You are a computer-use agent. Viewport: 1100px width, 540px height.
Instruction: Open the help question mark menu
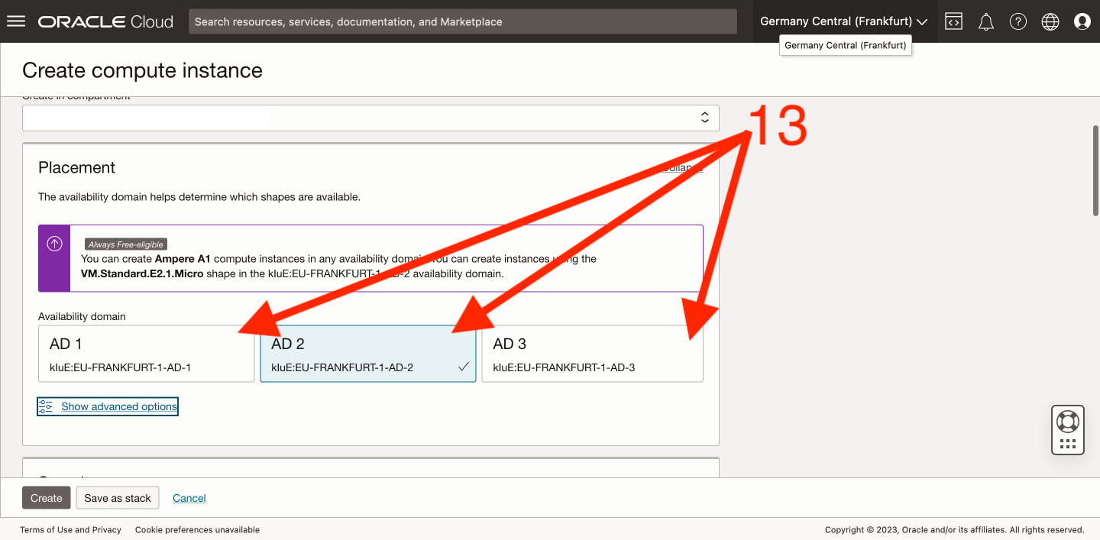1018,21
